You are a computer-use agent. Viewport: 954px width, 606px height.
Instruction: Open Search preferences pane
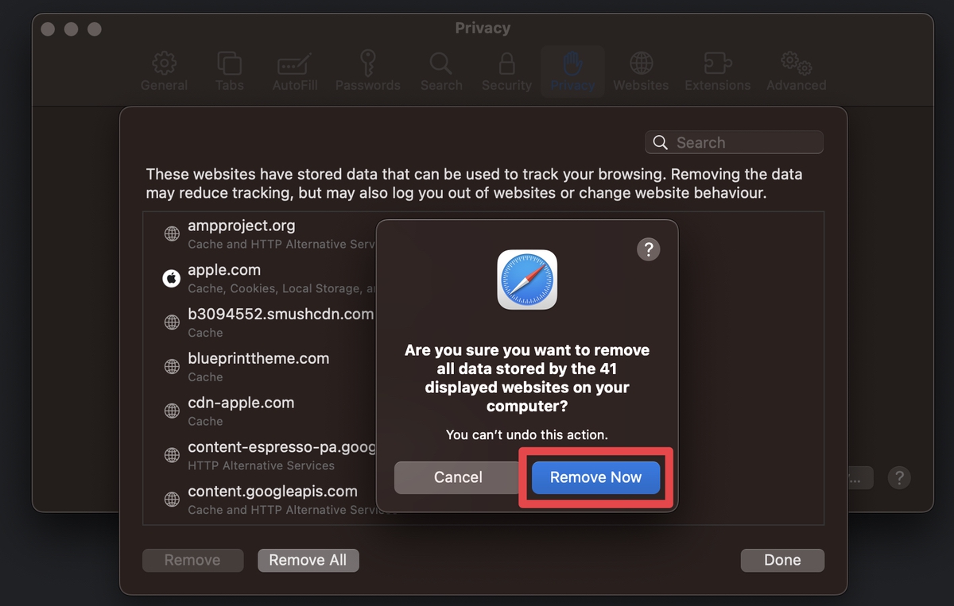440,71
